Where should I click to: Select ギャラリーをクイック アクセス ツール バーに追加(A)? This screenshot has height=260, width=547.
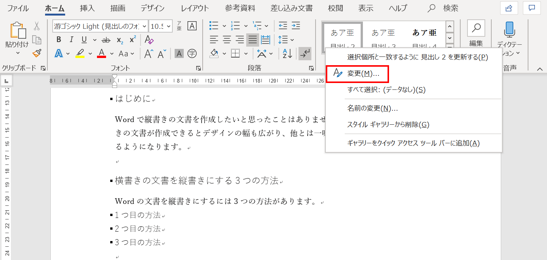point(414,143)
